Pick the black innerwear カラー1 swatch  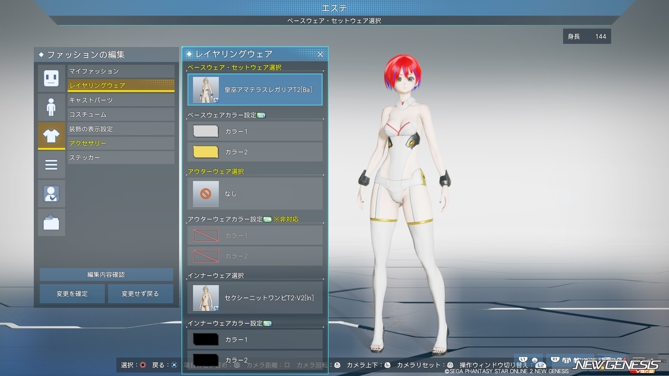point(206,339)
